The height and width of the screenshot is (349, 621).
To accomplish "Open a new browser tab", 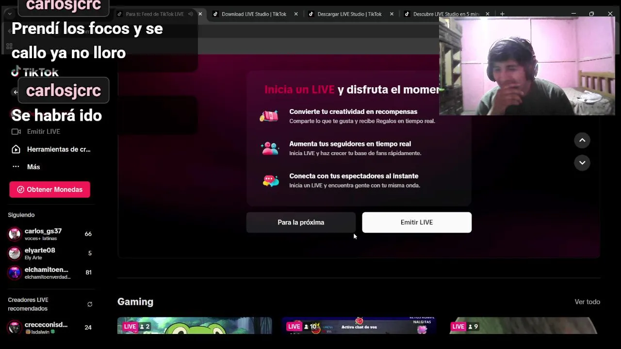I will (502, 14).
